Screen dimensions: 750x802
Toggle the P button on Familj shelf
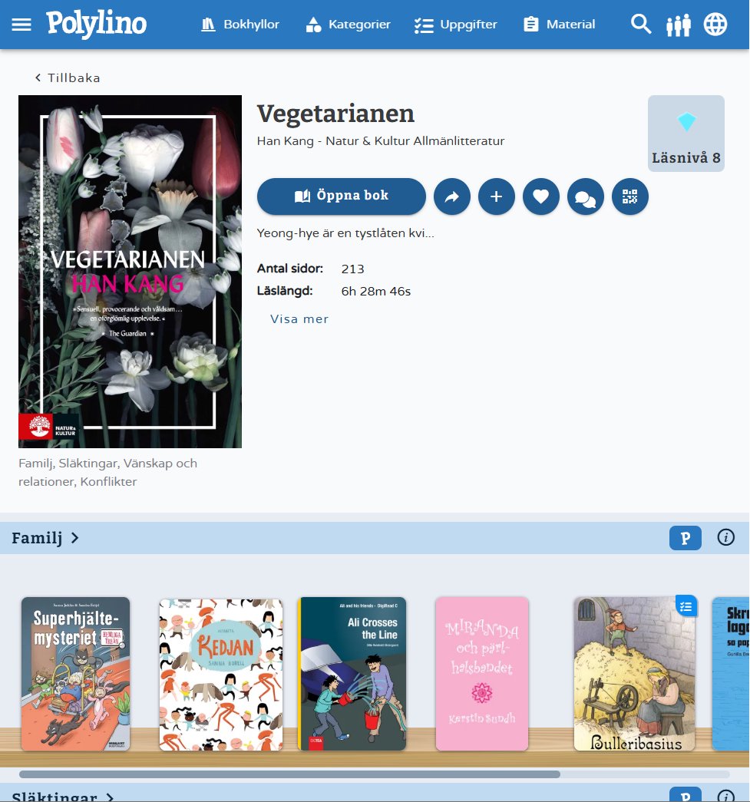(685, 538)
